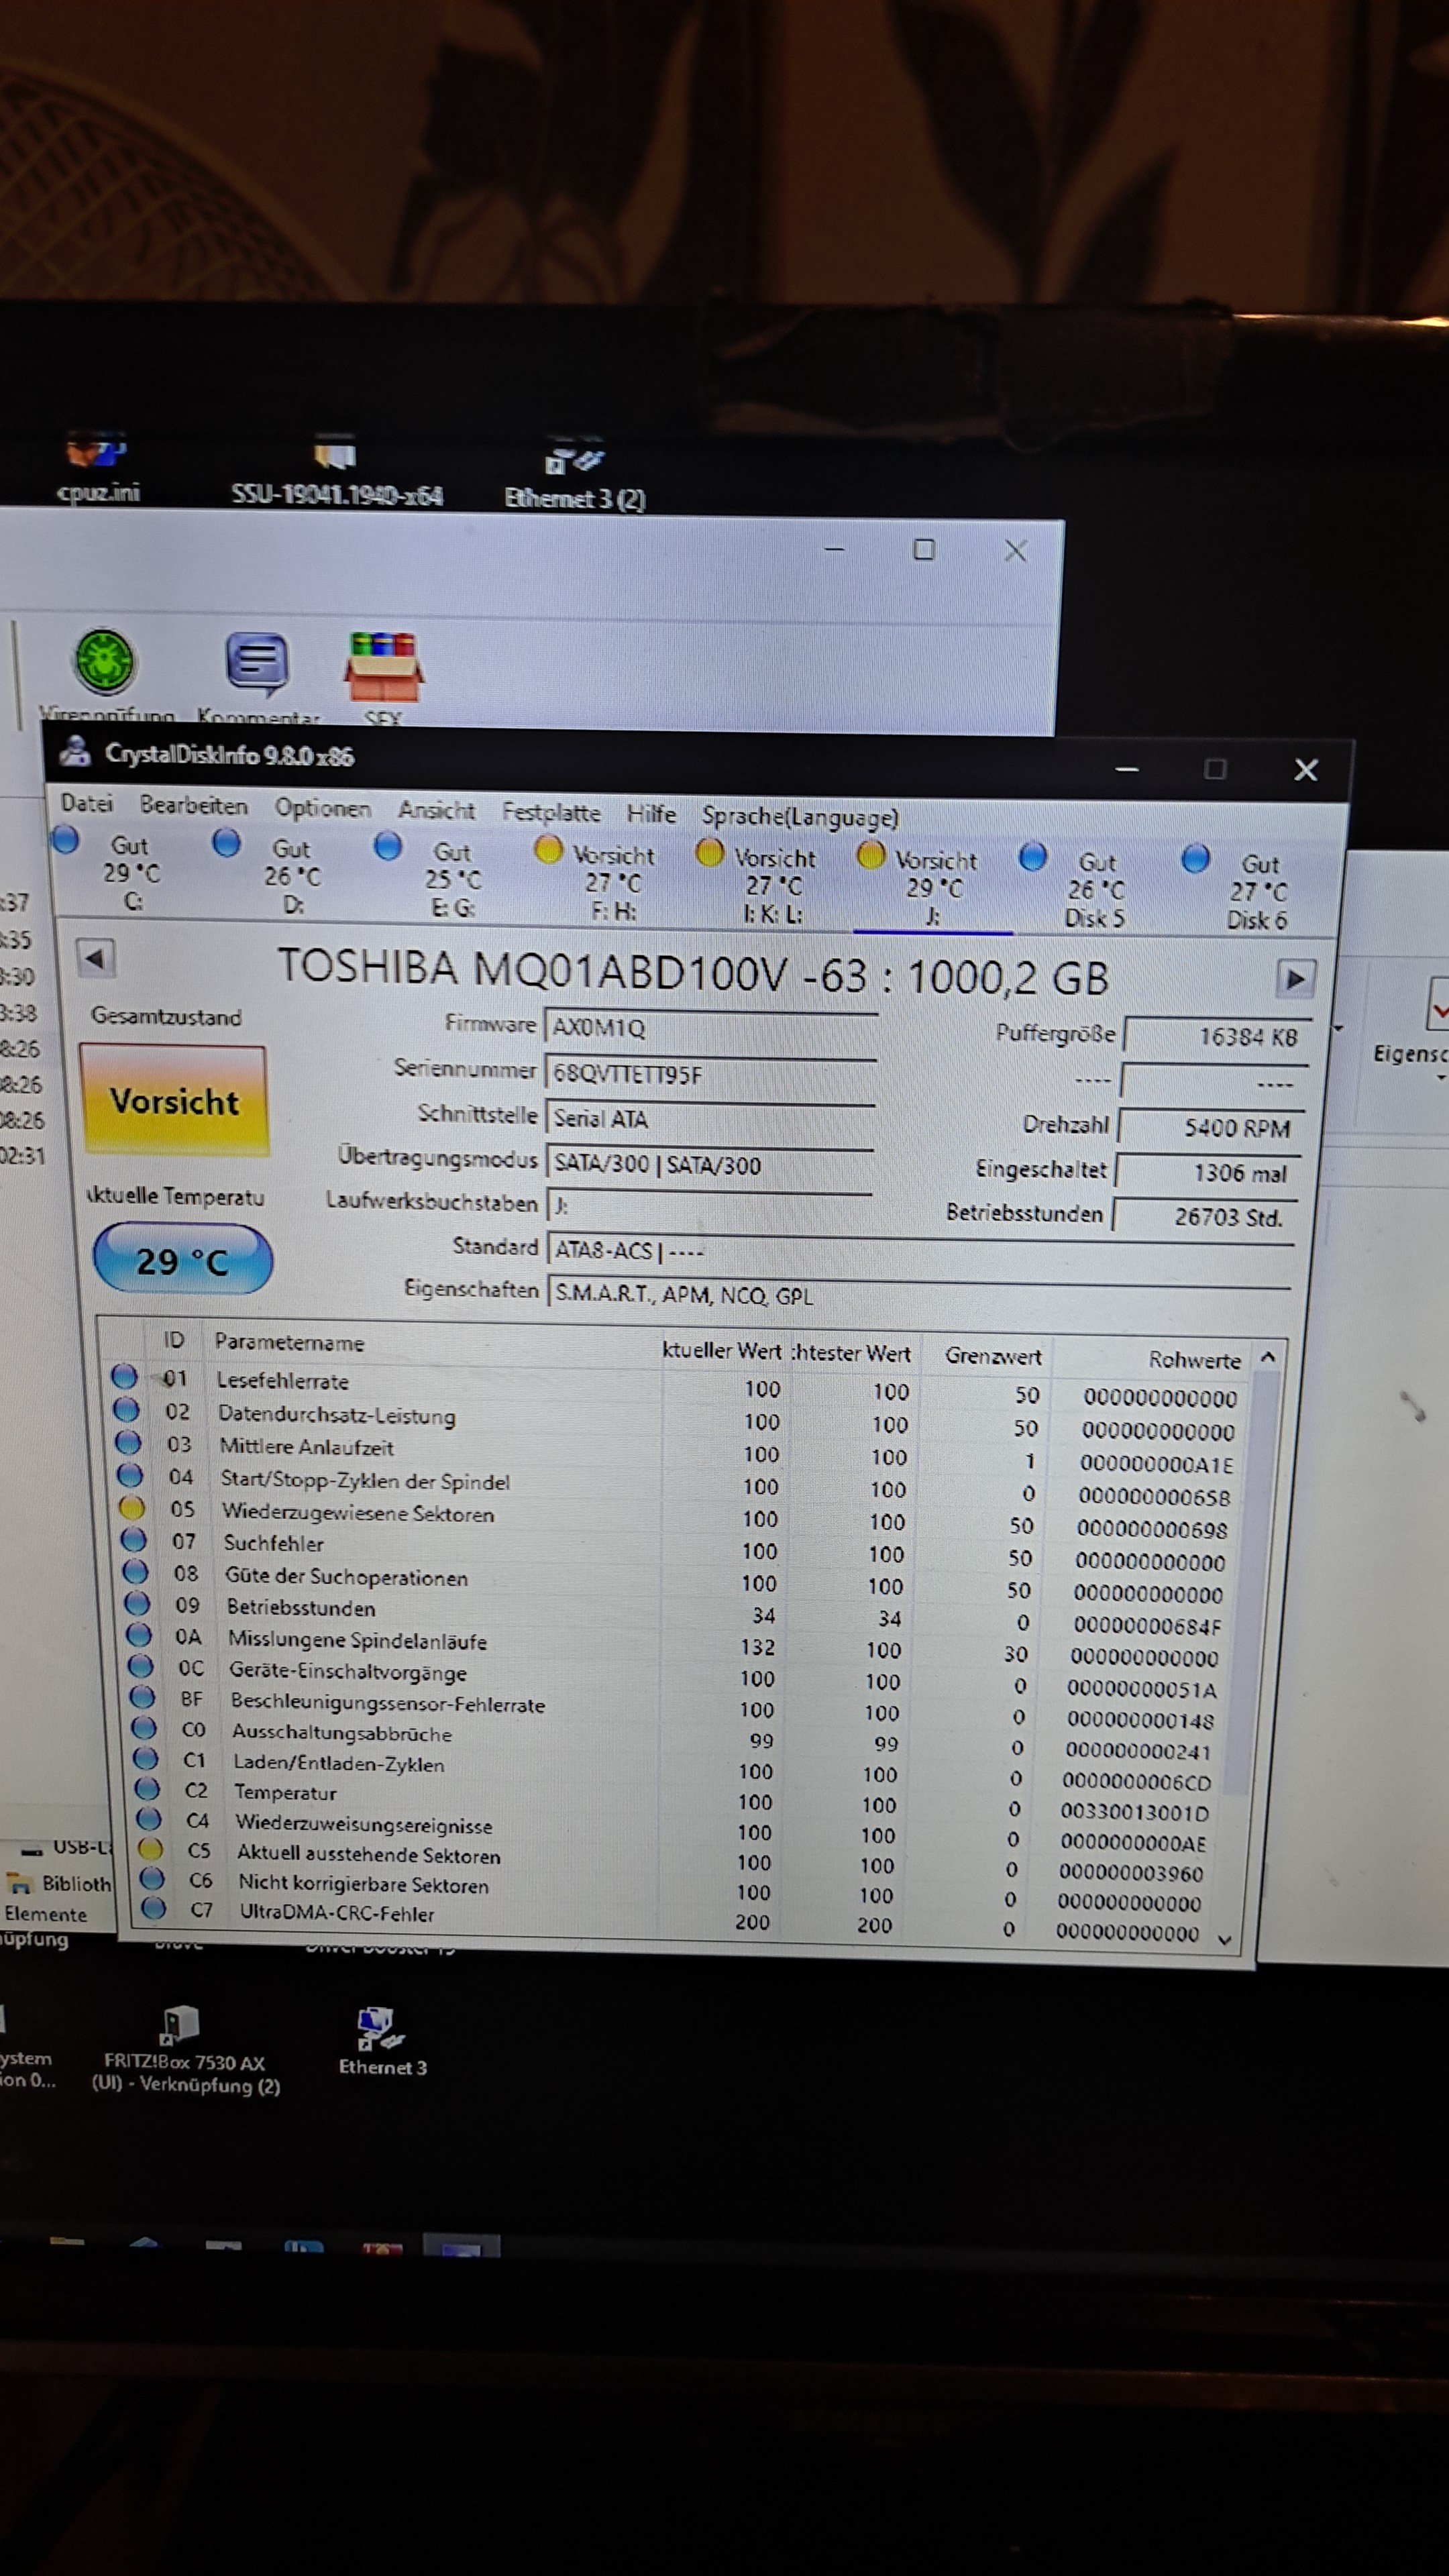Click status dot for Lesefehlerrate row
The height and width of the screenshot is (2576, 1449).
click(124, 1376)
